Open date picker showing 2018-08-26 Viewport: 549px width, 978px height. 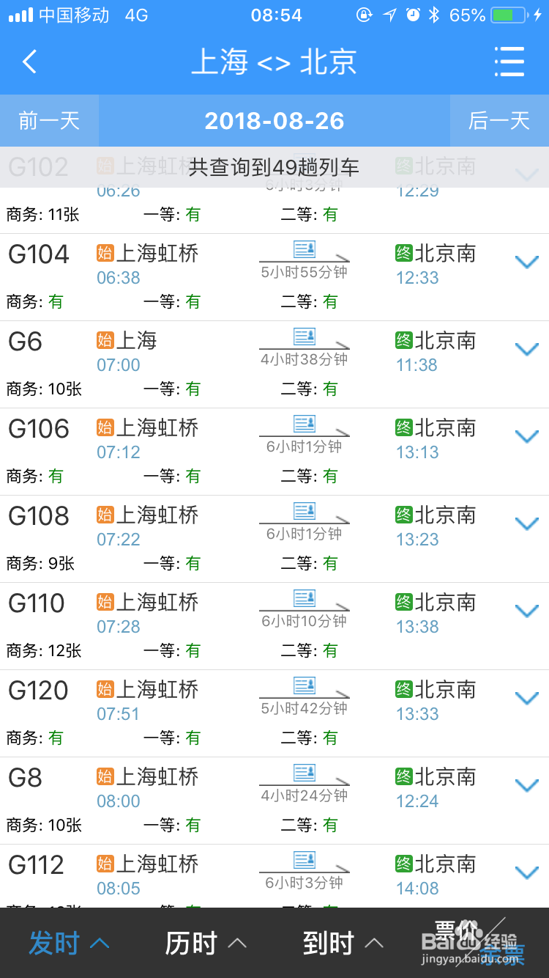click(274, 121)
